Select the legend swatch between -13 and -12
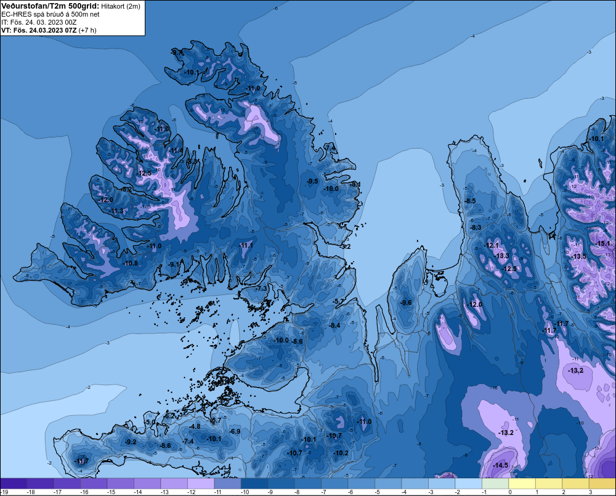Viewport: 616px width, 496px height. [174, 483]
